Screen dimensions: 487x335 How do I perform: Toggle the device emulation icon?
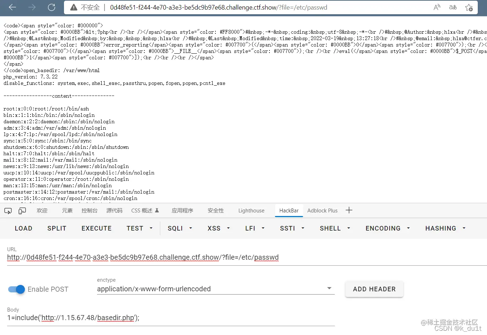tap(22, 211)
